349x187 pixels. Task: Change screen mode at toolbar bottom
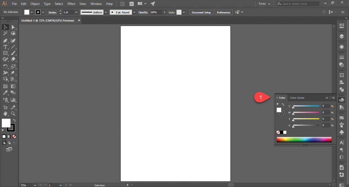(x=9, y=149)
